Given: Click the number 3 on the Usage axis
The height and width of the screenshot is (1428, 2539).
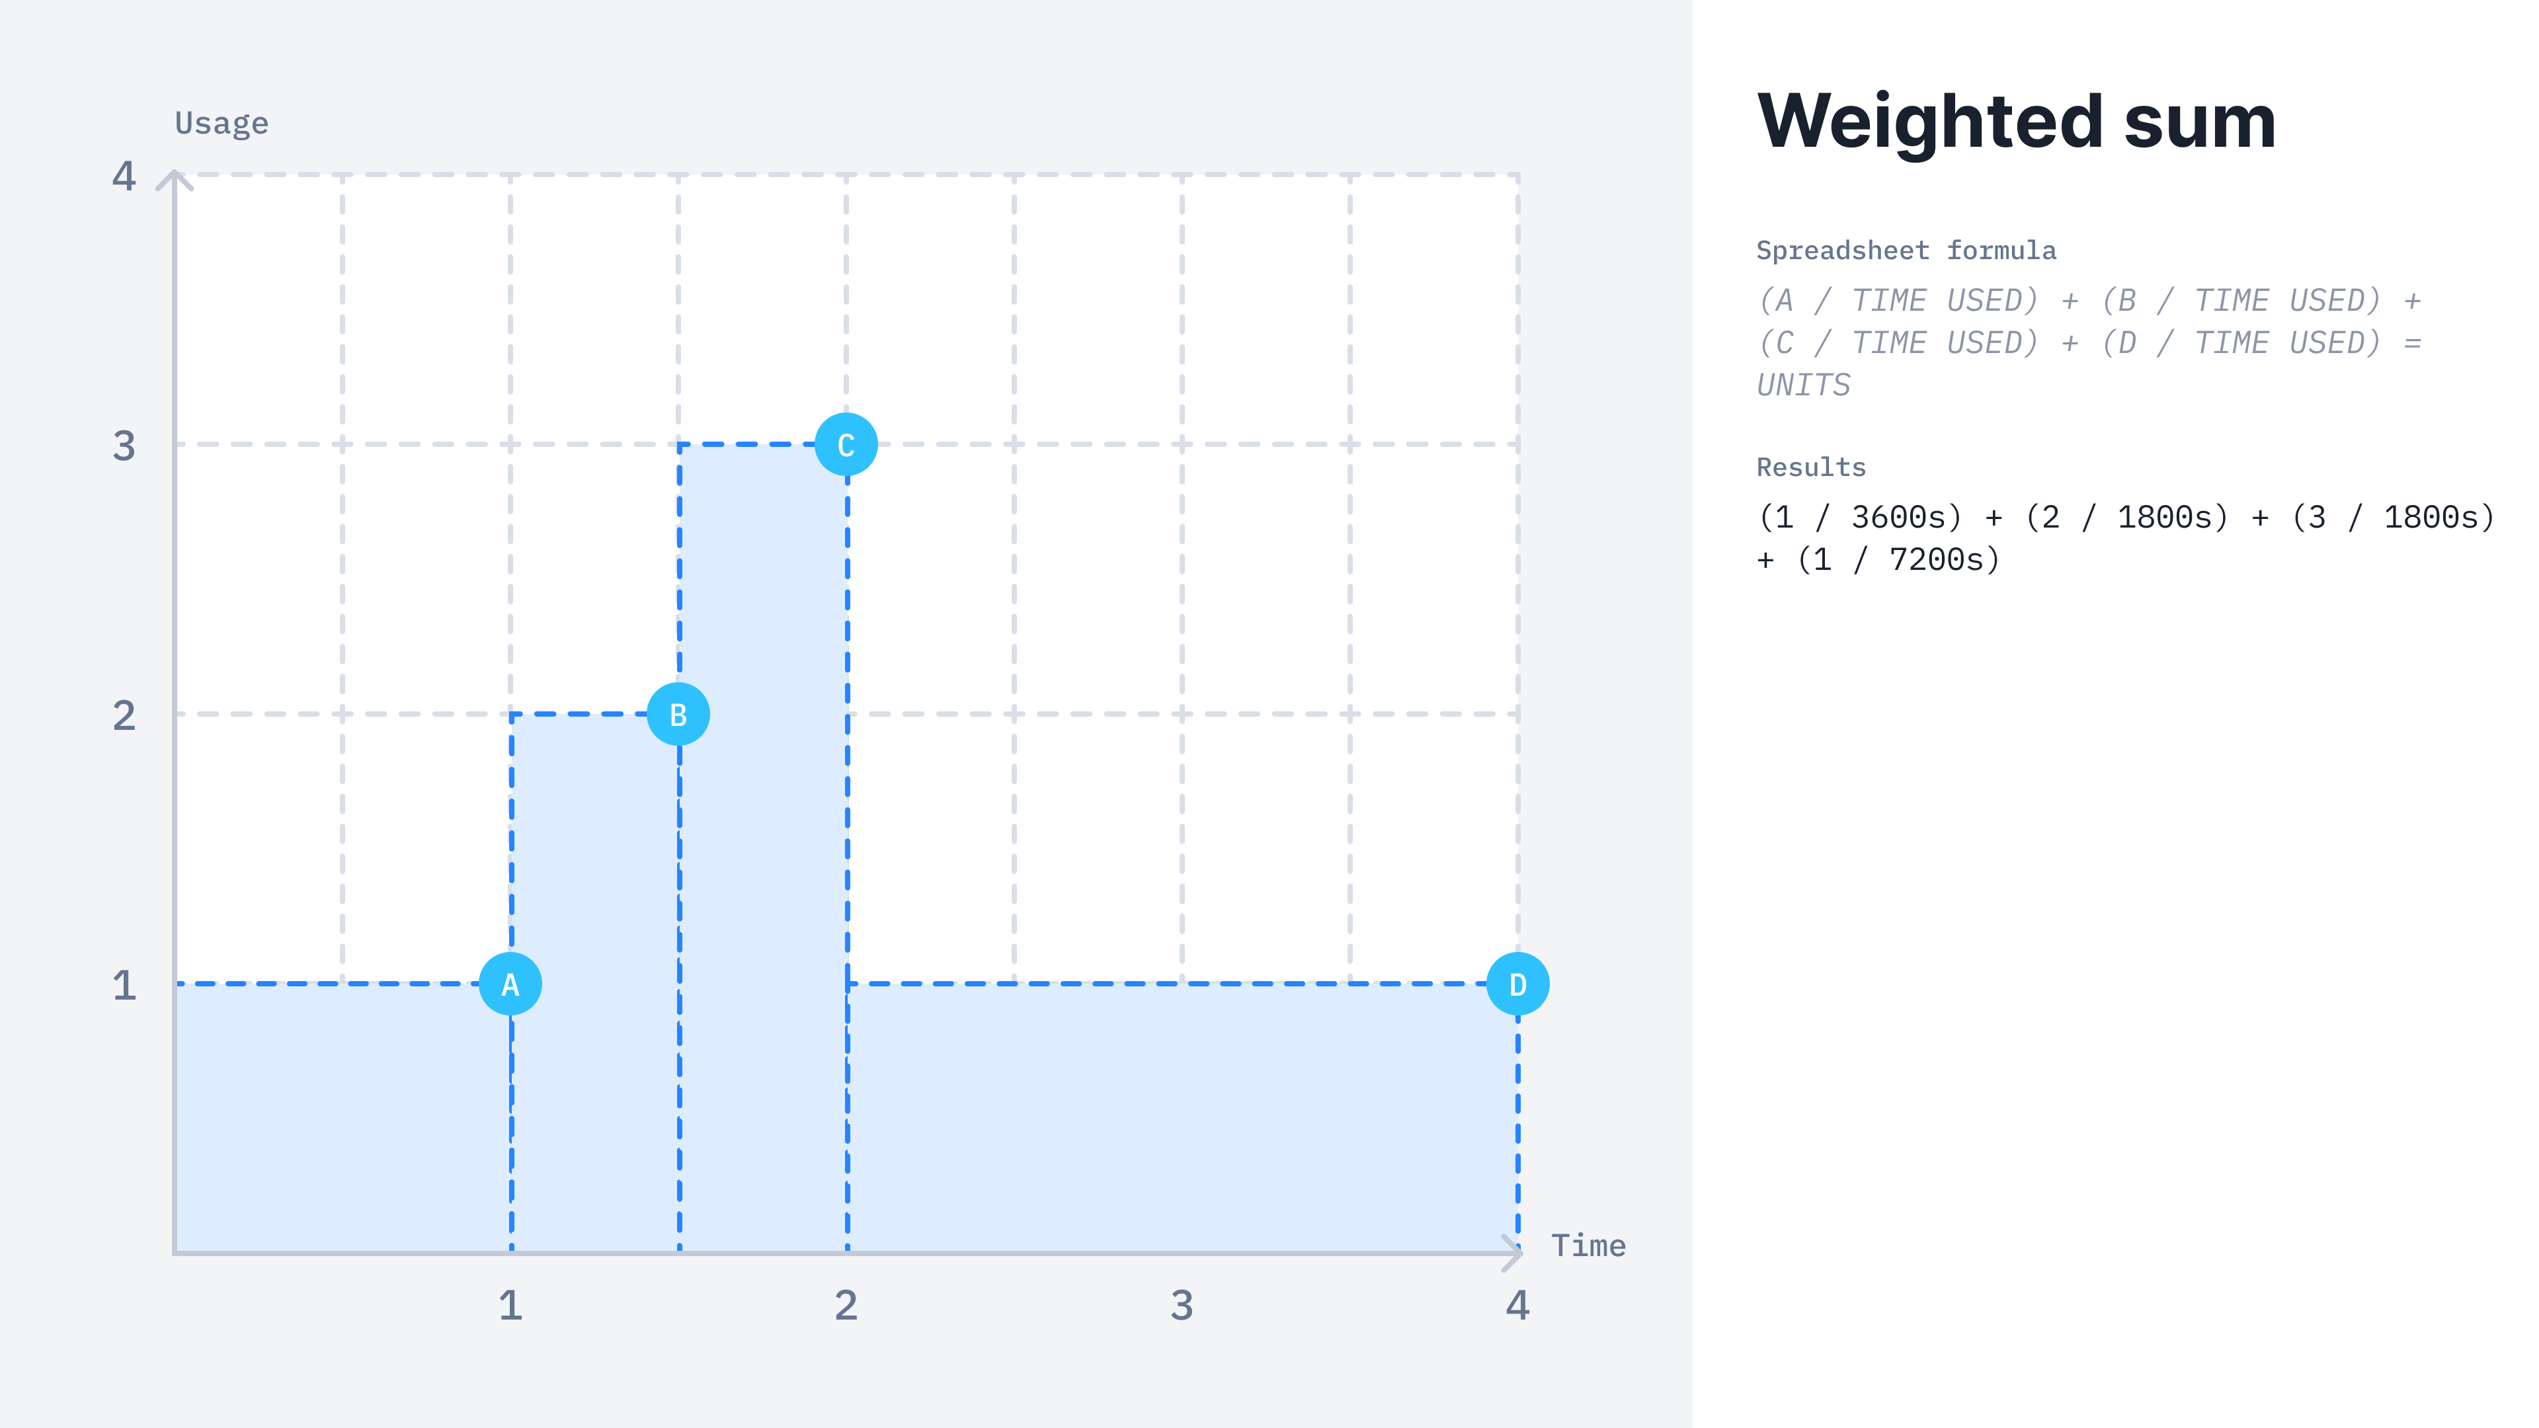Looking at the screenshot, I should [x=124, y=446].
